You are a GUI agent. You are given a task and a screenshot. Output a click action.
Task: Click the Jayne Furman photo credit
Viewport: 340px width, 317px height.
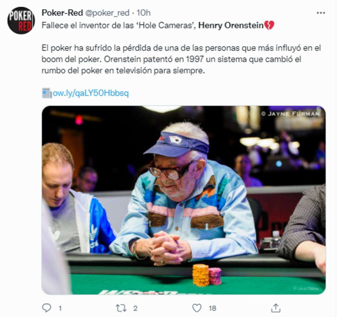290,114
